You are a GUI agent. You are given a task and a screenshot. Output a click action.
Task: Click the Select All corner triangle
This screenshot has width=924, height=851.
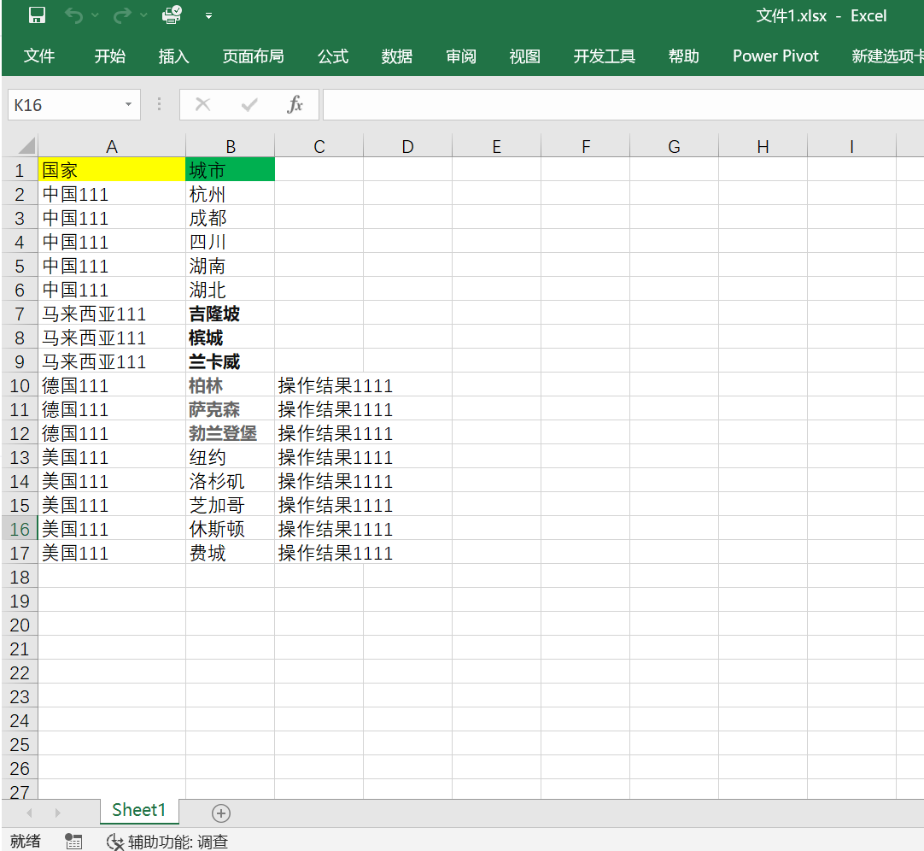point(26,146)
